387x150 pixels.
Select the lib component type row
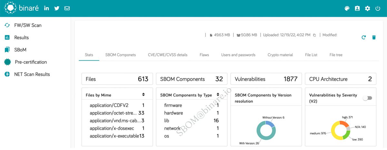192,121
